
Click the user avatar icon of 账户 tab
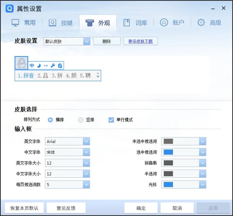point(164,23)
